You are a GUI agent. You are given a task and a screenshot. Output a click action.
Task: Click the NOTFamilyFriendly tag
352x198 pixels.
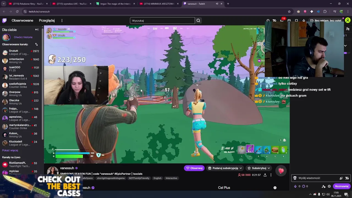tap(139, 178)
